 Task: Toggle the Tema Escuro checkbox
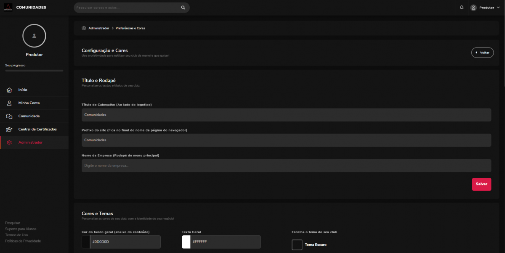pyautogui.click(x=297, y=245)
